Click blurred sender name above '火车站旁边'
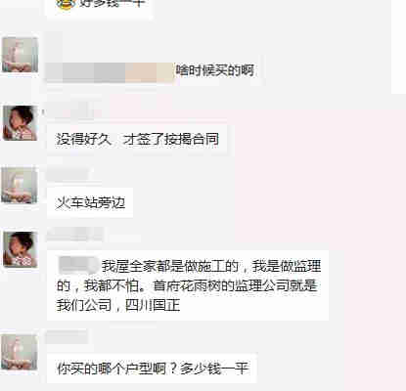The height and width of the screenshot is (391, 406). [68, 173]
